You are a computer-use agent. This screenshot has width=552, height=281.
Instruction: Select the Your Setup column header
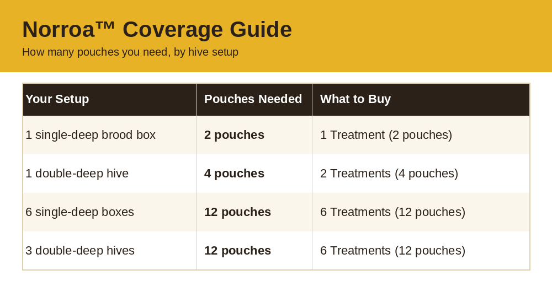[x=109, y=99]
